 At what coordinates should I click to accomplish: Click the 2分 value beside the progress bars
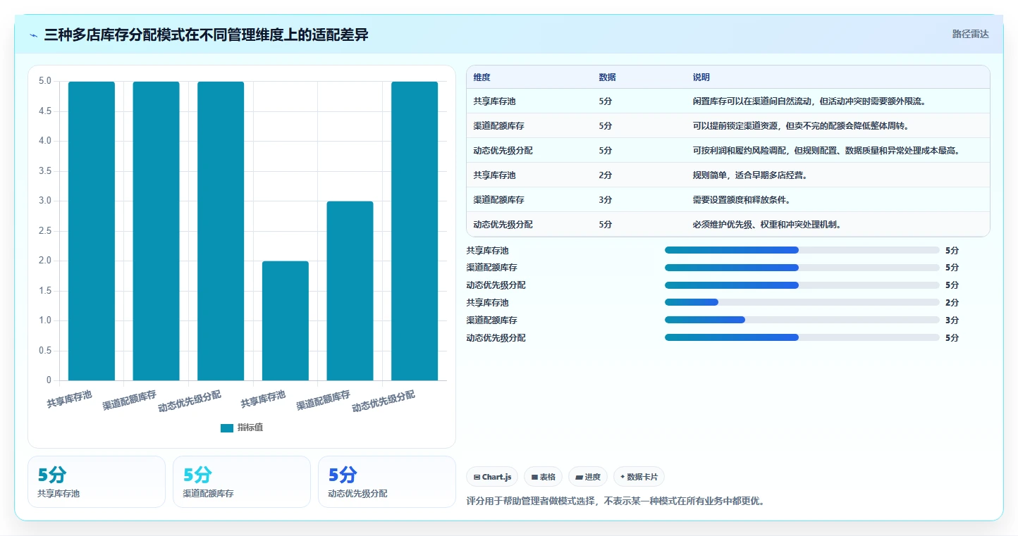(952, 303)
